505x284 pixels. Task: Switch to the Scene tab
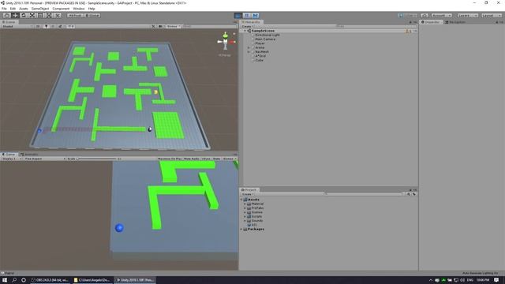9,22
